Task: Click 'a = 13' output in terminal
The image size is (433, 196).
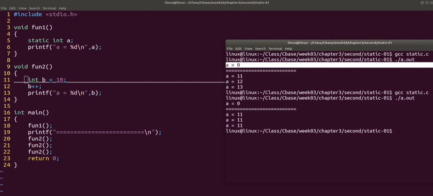Action: [x=234, y=87]
